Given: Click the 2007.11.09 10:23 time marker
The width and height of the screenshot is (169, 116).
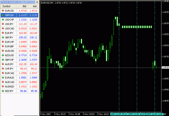Looking at the screenshot, I should click(137, 114).
